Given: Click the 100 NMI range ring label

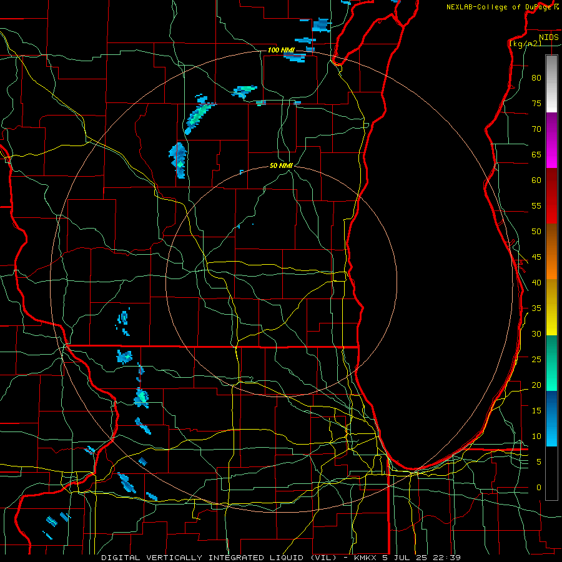Looking at the screenshot, I should coord(281,50).
